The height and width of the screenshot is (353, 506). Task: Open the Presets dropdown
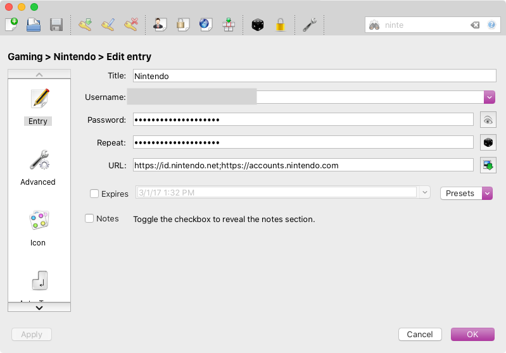coord(466,194)
